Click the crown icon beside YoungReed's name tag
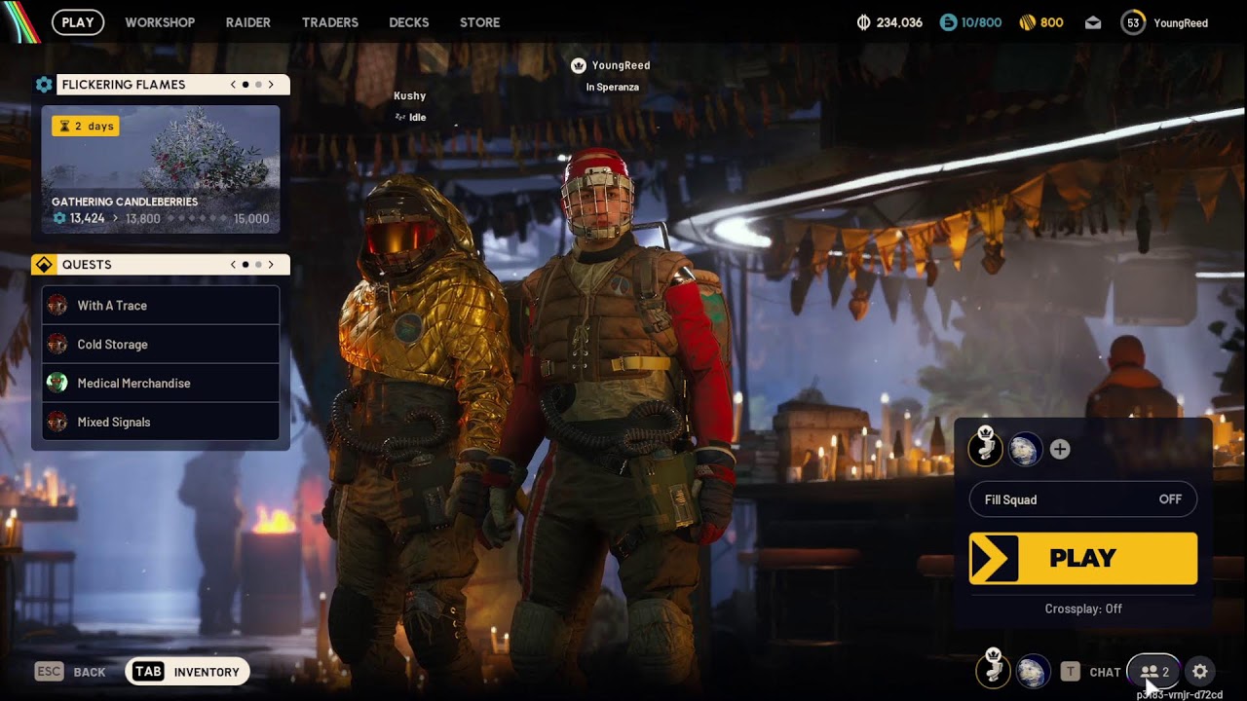Screen dimensions: 1247x701 pyautogui.click(x=578, y=65)
